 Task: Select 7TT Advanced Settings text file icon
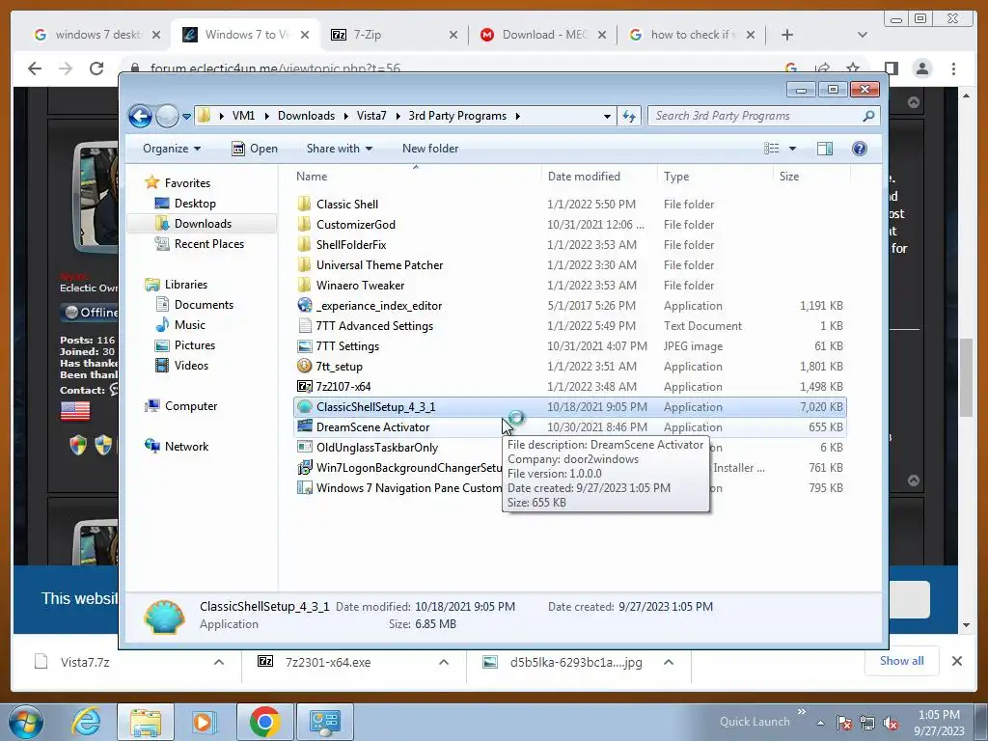point(304,326)
